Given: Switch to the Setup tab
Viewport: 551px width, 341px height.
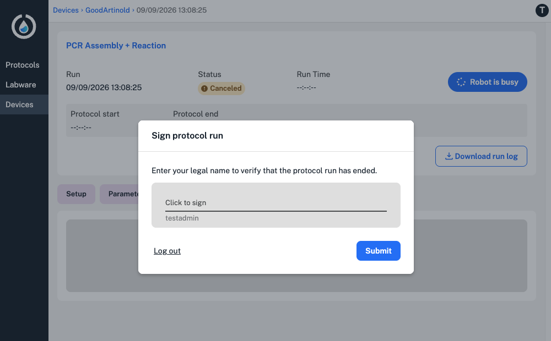Looking at the screenshot, I should (76, 194).
